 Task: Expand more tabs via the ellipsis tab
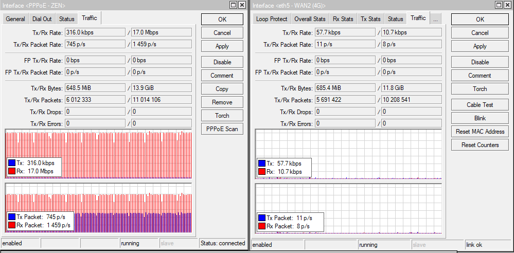(x=435, y=19)
